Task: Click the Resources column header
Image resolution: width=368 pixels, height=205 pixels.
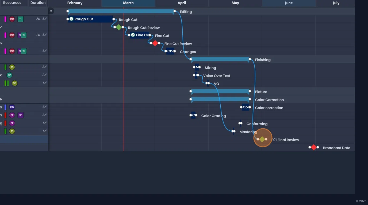Action: (x=12, y=3)
